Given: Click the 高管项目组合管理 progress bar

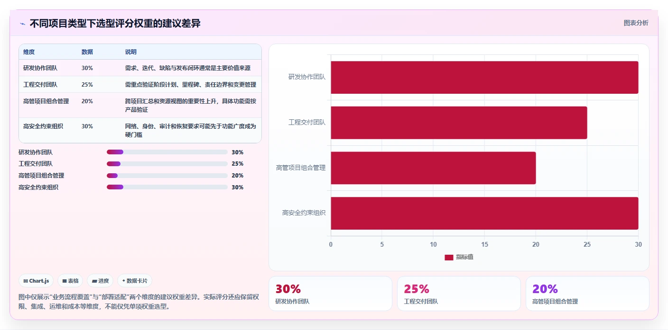Looking at the screenshot, I should point(167,176).
